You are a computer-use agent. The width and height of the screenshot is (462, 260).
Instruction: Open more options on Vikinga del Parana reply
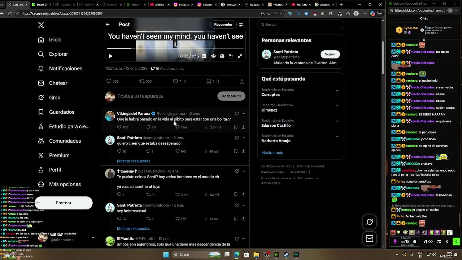tap(243, 113)
